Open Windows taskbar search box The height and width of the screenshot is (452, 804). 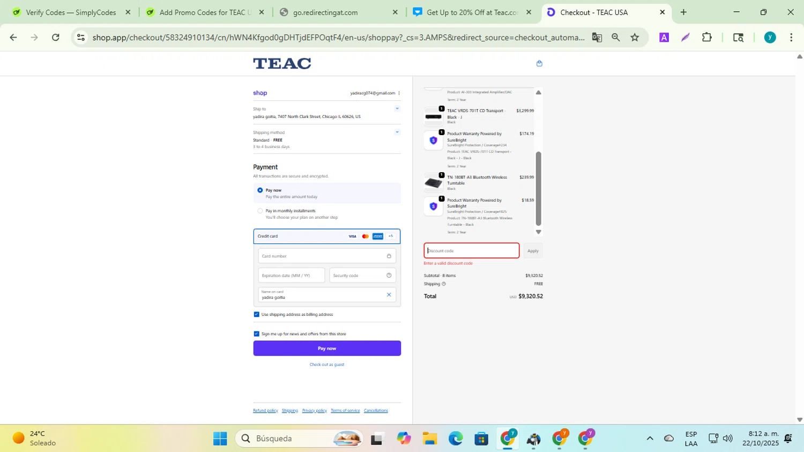tap(299, 439)
